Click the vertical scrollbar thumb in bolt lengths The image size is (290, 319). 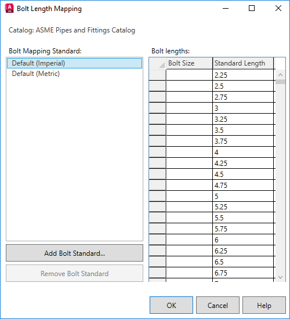click(x=281, y=82)
